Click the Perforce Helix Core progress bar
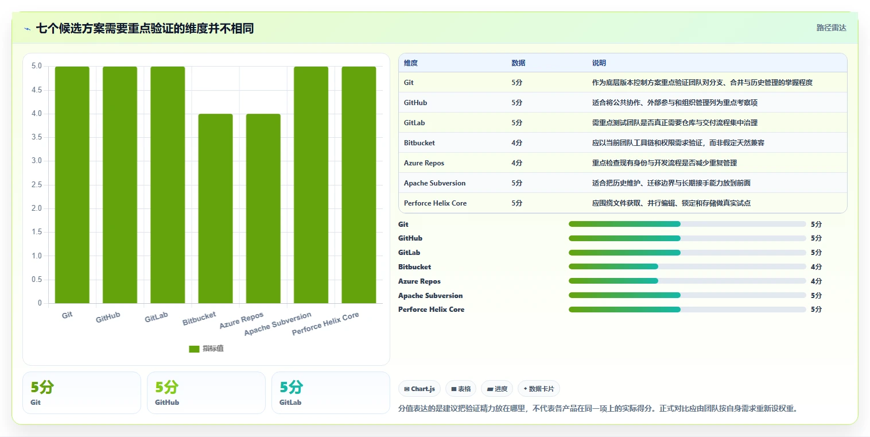The height and width of the screenshot is (437, 870). 688,310
